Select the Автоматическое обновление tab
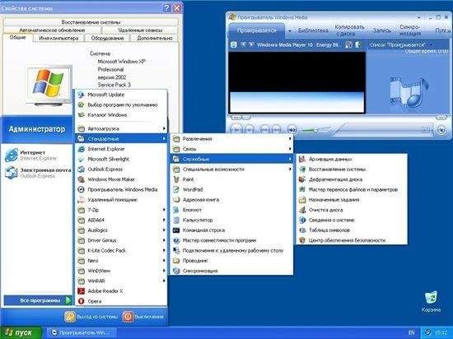 52,30
